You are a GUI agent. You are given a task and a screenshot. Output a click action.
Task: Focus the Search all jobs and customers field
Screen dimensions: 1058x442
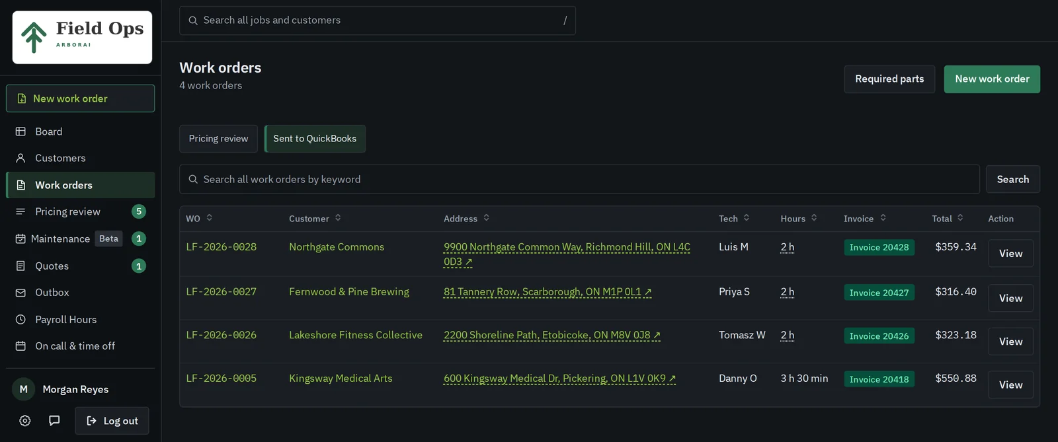pyautogui.click(x=378, y=20)
